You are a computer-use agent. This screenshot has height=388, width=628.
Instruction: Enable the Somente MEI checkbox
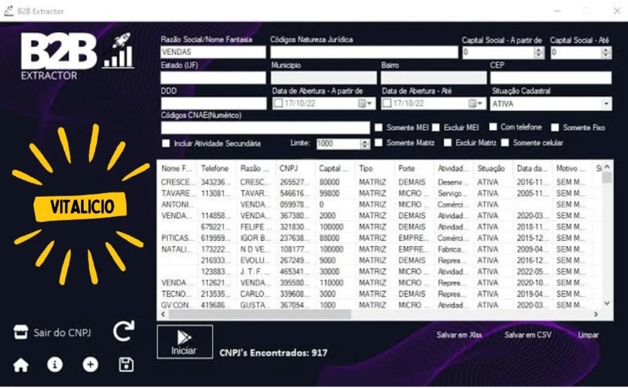pos(378,128)
